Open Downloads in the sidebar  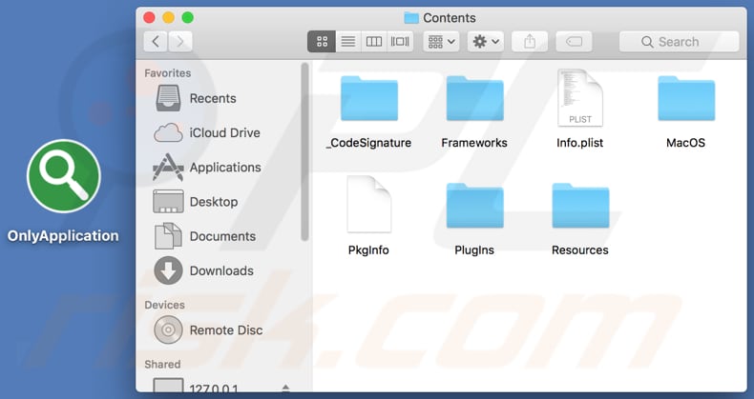coord(223,271)
